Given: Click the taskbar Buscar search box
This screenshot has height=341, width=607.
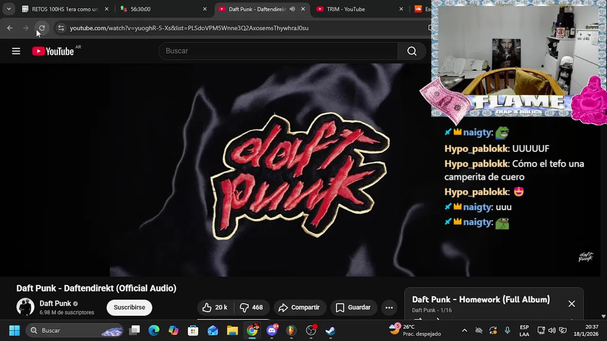Looking at the screenshot, I should [74, 331].
